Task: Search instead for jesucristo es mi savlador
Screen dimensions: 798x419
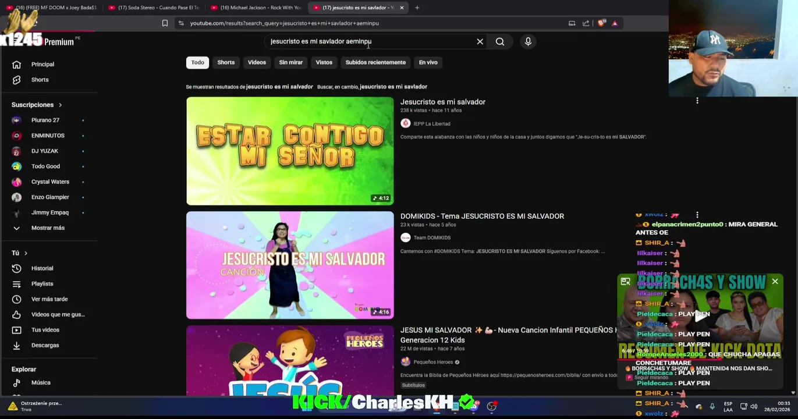Action: pyautogui.click(x=393, y=87)
